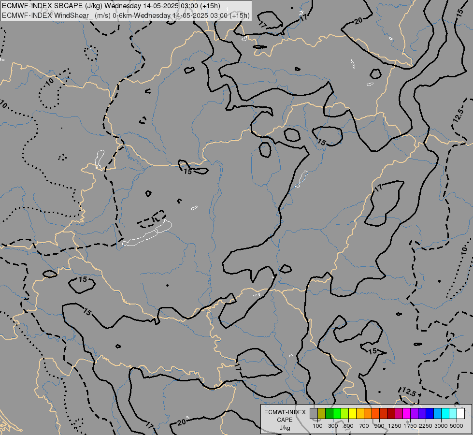Click the 1250 value on the legend scale
Screen dimensions: 473x435
tap(395, 426)
